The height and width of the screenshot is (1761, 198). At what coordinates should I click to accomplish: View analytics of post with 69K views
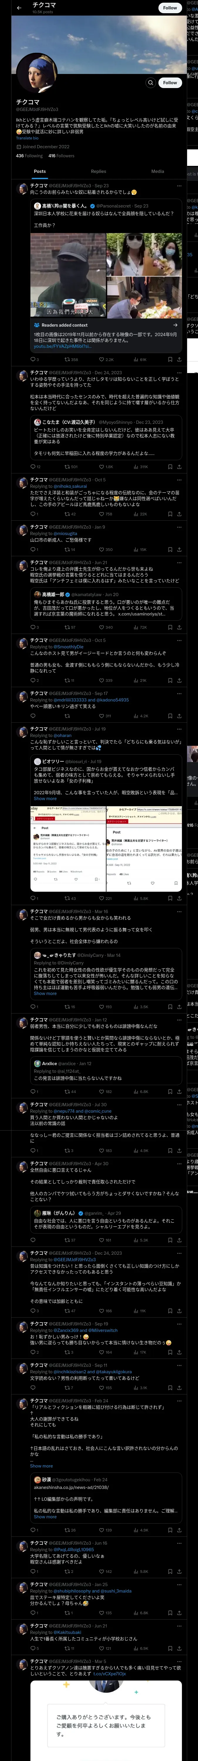pyautogui.click(x=140, y=359)
